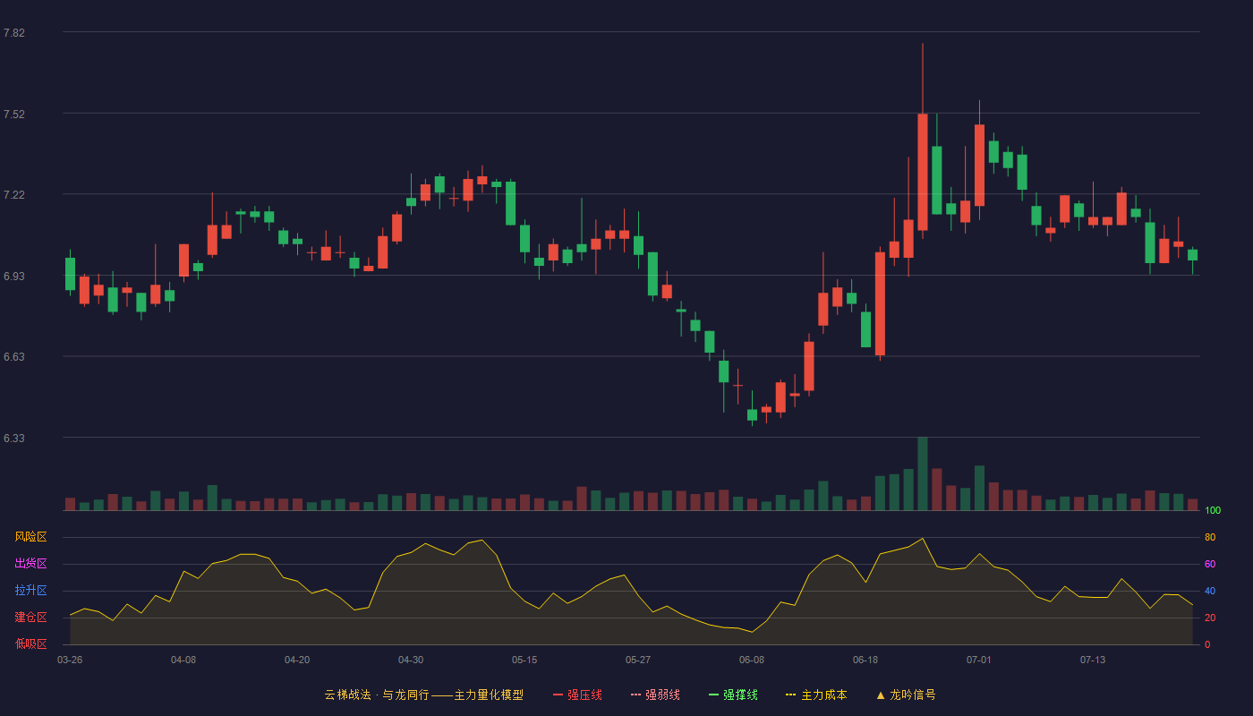The height and width of the screenshot is (716, 1253).
Task: Click the 05-27 date label
Action: tap(638, 660)
